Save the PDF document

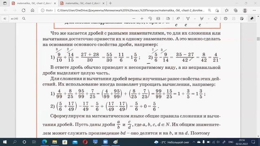point(234,19)
